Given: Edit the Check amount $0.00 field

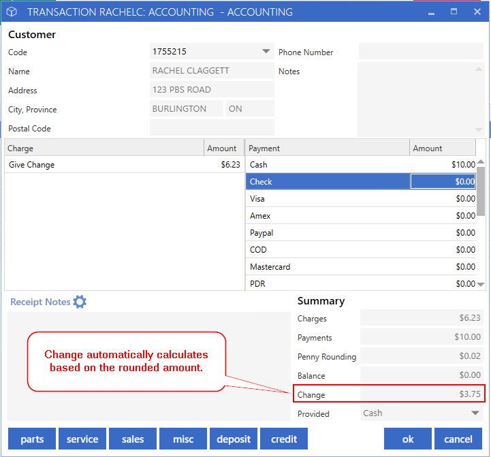Looking at the screenshot, I should pyautogui.click(x=443, y=181).
